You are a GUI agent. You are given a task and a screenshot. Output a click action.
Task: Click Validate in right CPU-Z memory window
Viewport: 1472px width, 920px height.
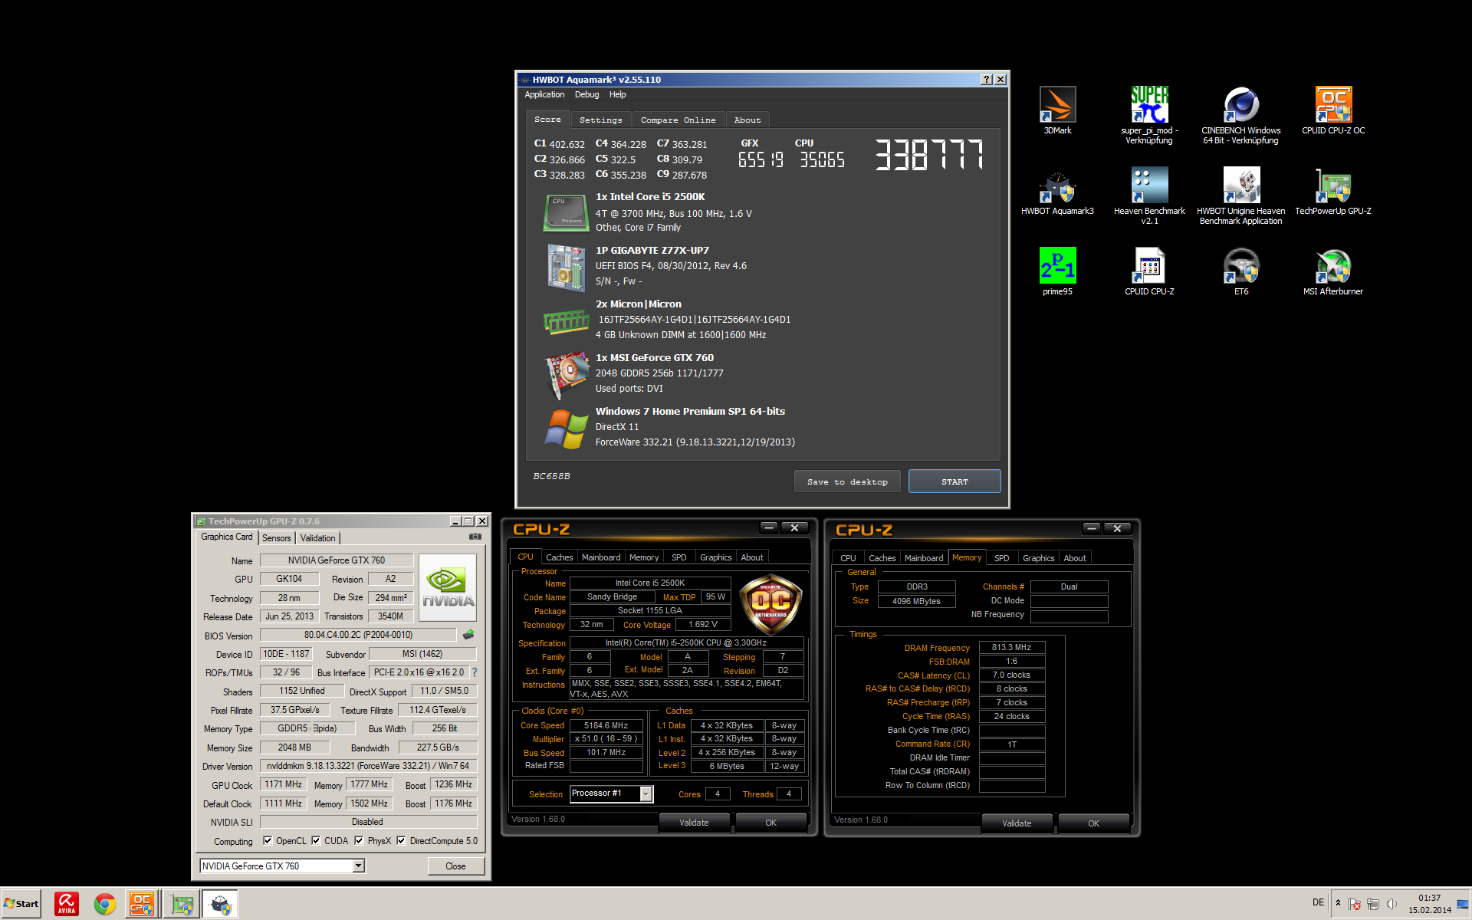point(1017,823)
